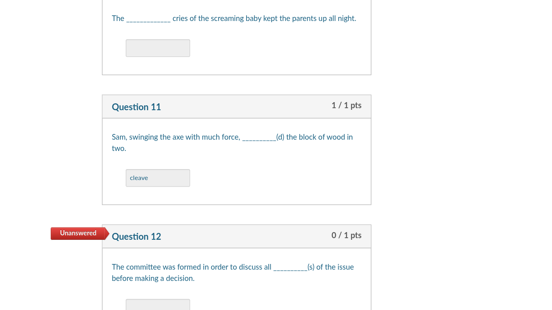Click the blank line in Question 12 sentence
Image resolution: width=552 pixels, height=310 pixels.
(290, 268)
